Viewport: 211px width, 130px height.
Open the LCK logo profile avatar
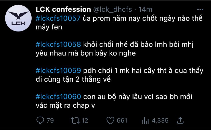[18, 18]
